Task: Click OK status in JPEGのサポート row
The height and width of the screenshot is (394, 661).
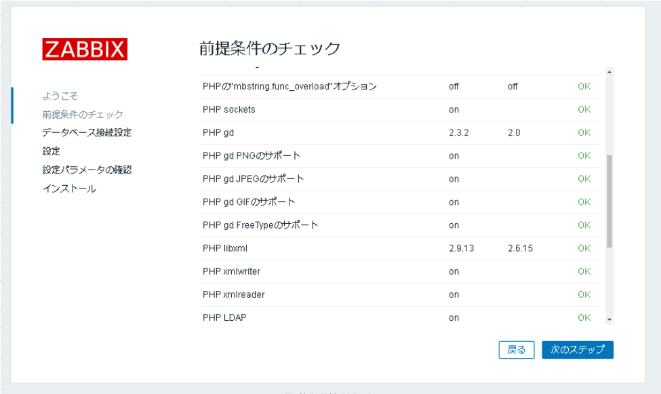Action: 584,179
